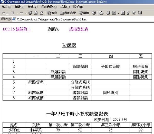Go to the Home page
154x134 pixels.
pyautogui.click(x=41, y=13)
